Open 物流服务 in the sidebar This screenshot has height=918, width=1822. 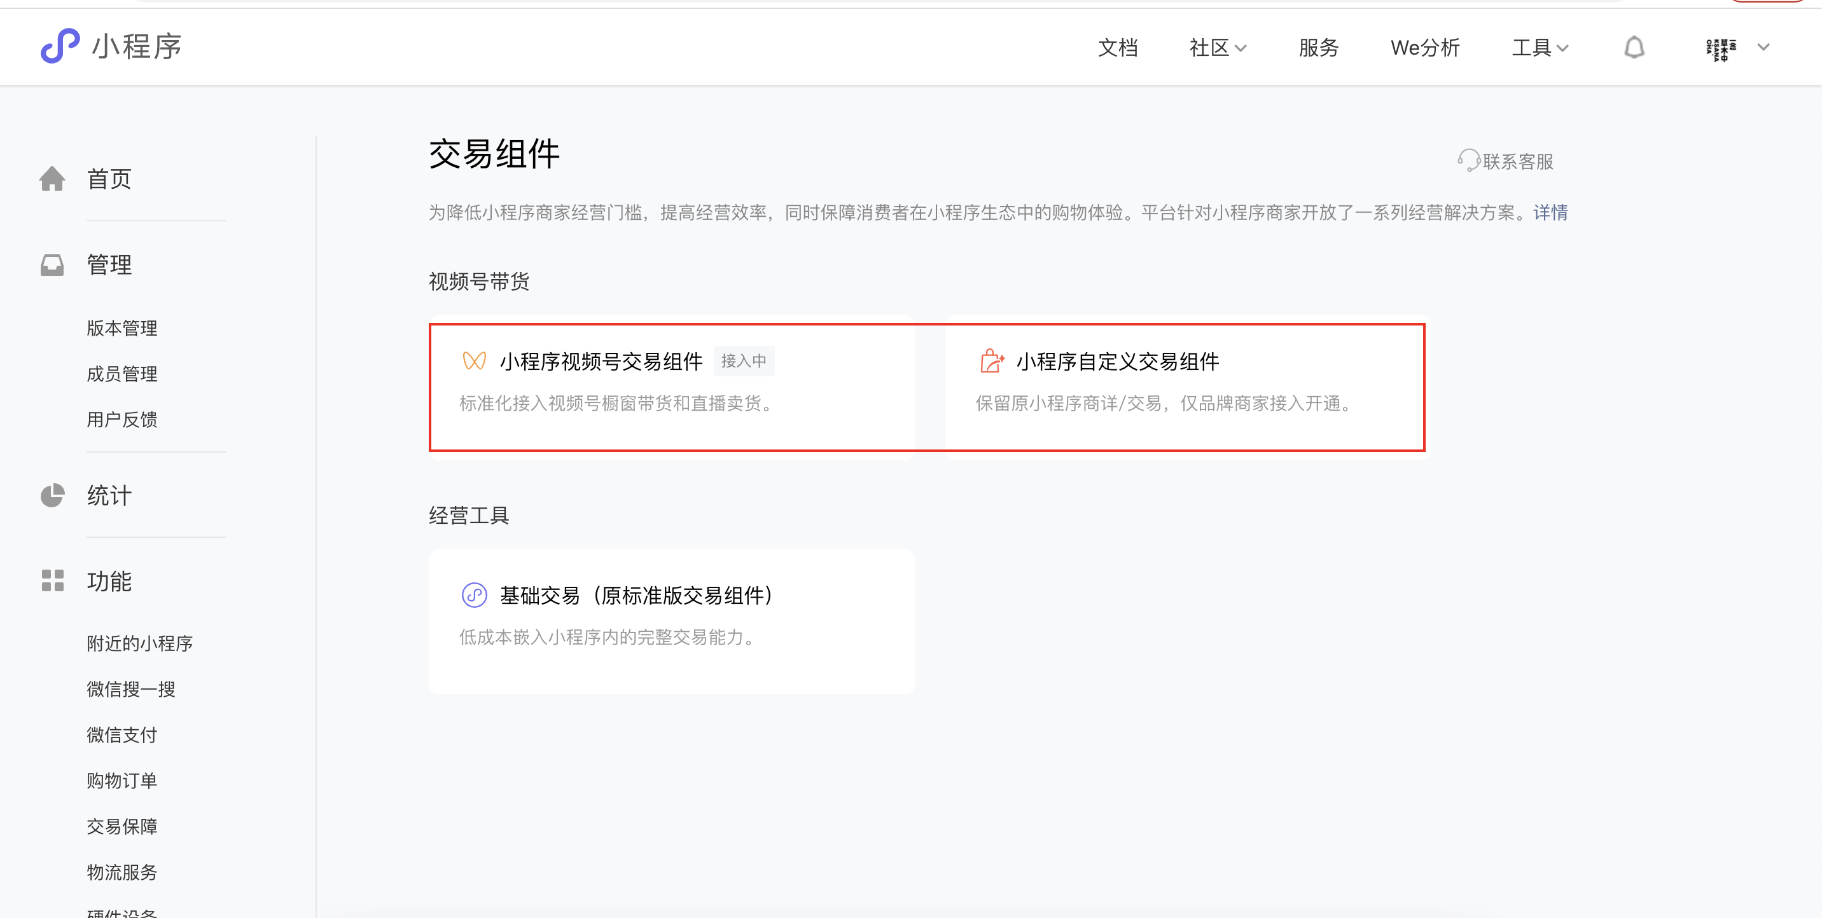tap(122, 872)
